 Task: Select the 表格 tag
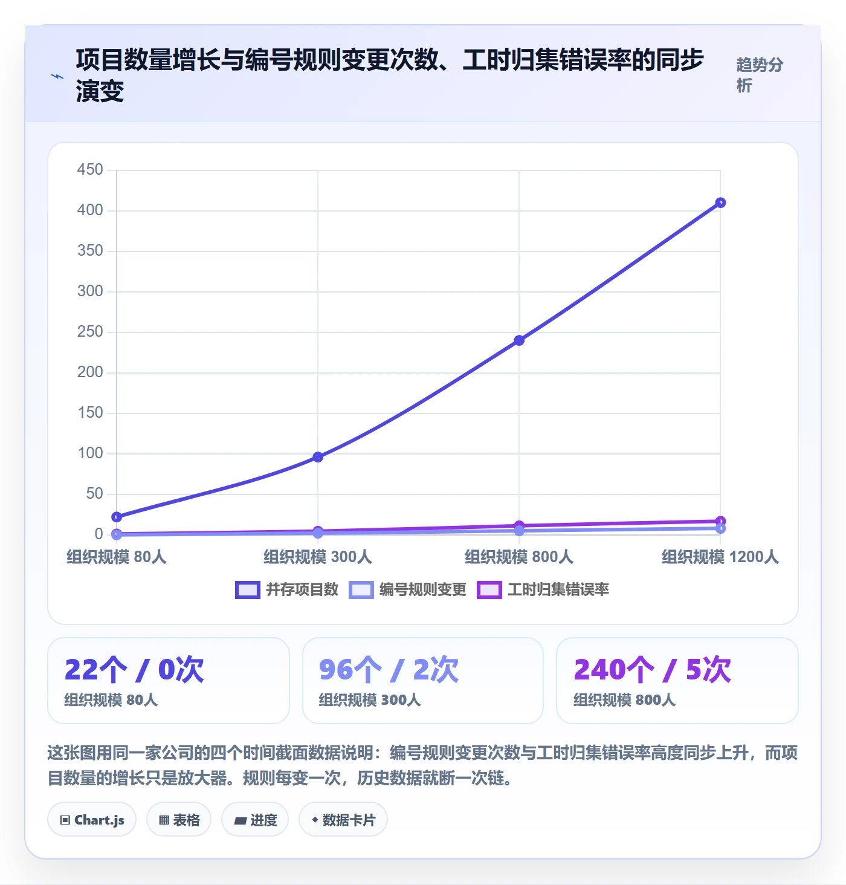click(179, 820)
